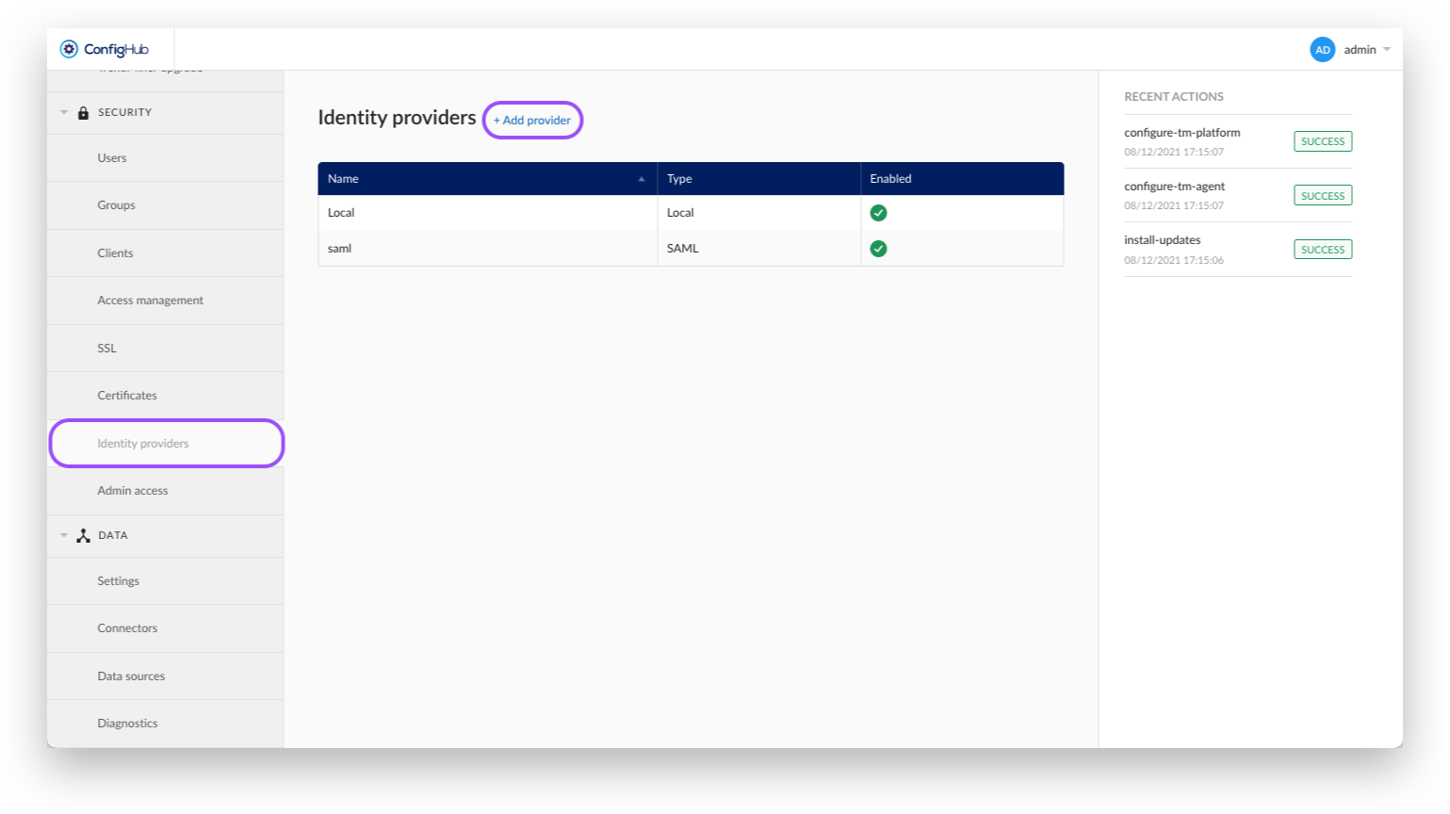Click the ConfigHub gear logo icon
Screen dimensions: 1450x814
(69, 49)
